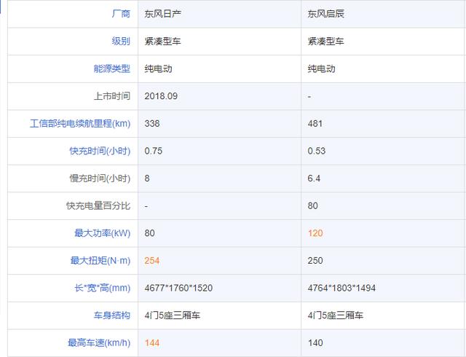Select the highlighted 144 top speed value
Screen dimensions: 466x357
coord(152,342)
